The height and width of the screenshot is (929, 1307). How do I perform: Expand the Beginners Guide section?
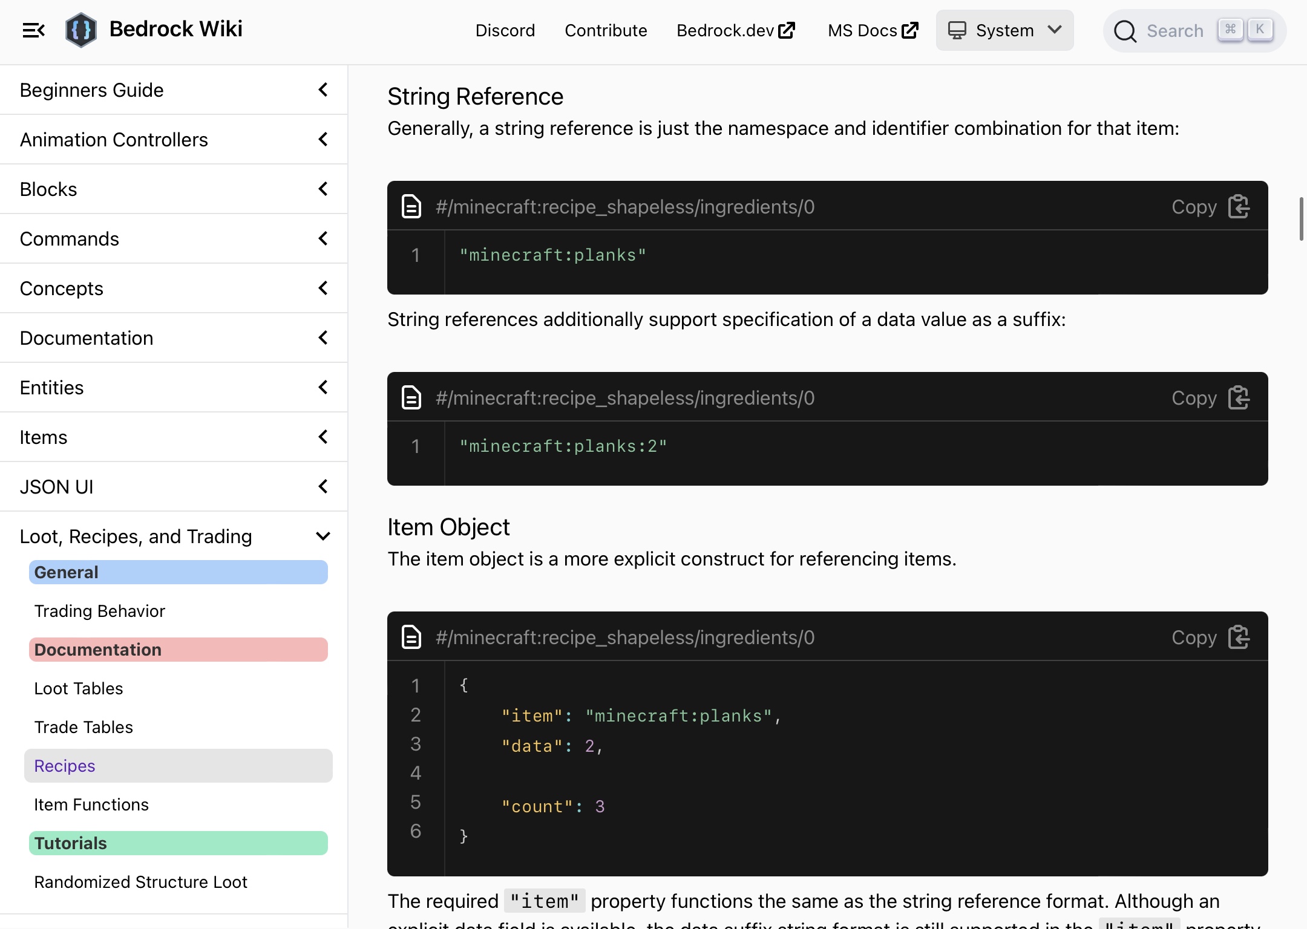174,90
